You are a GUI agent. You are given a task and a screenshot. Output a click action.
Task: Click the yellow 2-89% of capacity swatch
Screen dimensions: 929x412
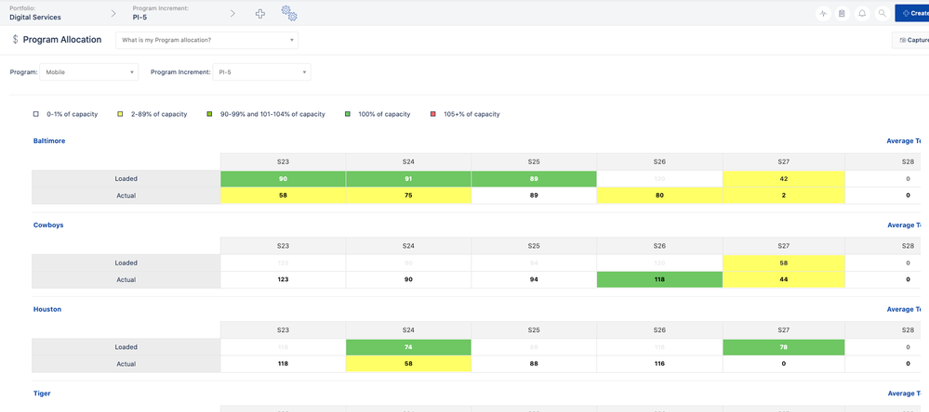pos(121,114)
